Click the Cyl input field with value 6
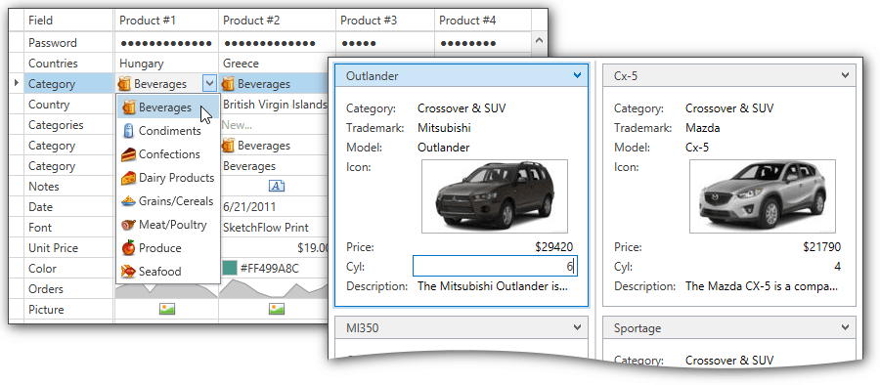The image size is (880, 385). 495,266
